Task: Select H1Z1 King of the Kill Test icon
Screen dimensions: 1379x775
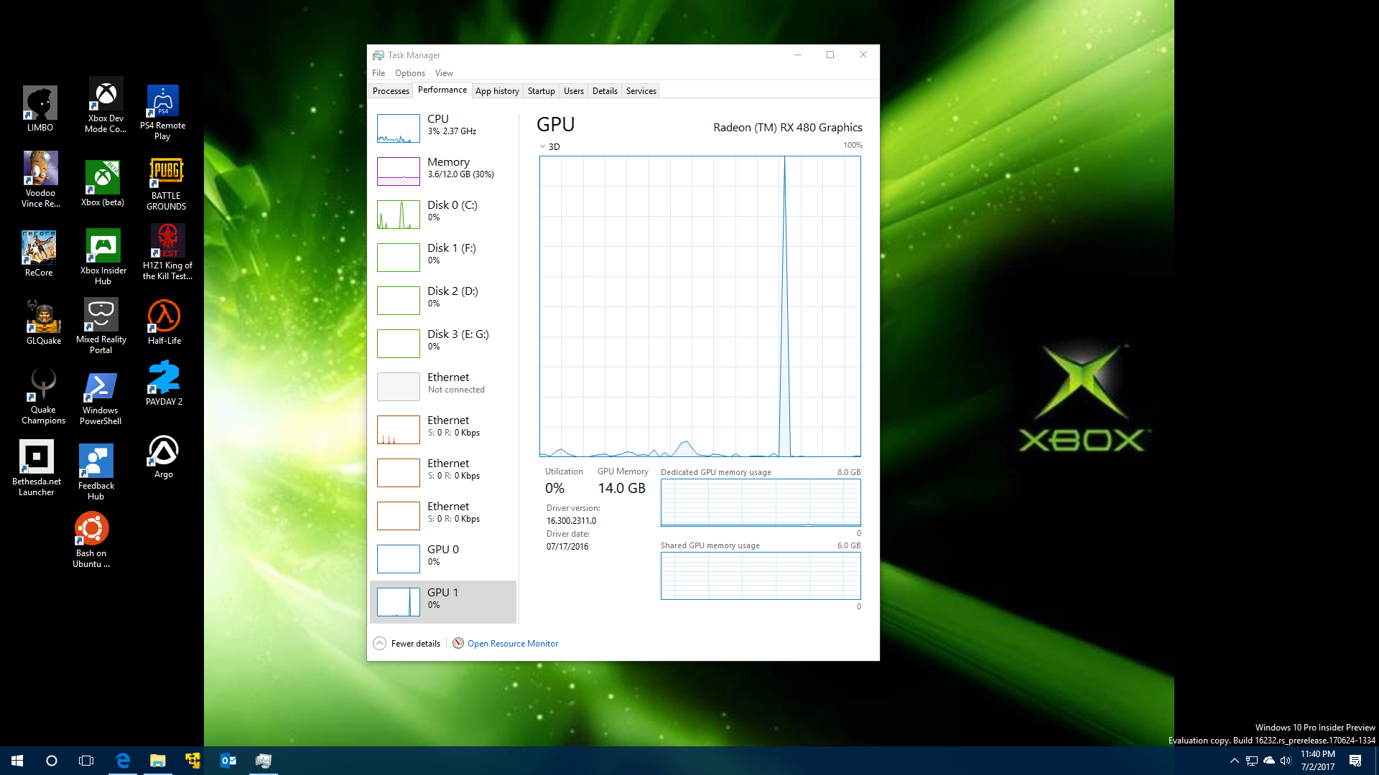Action: click(167, 252)
